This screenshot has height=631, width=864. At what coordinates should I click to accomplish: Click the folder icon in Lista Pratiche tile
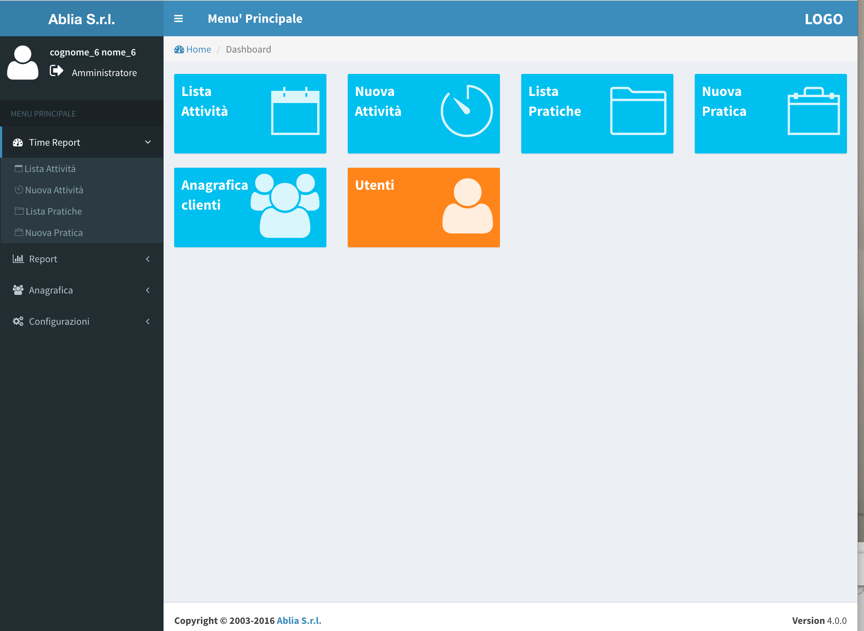tap(638, 111)
